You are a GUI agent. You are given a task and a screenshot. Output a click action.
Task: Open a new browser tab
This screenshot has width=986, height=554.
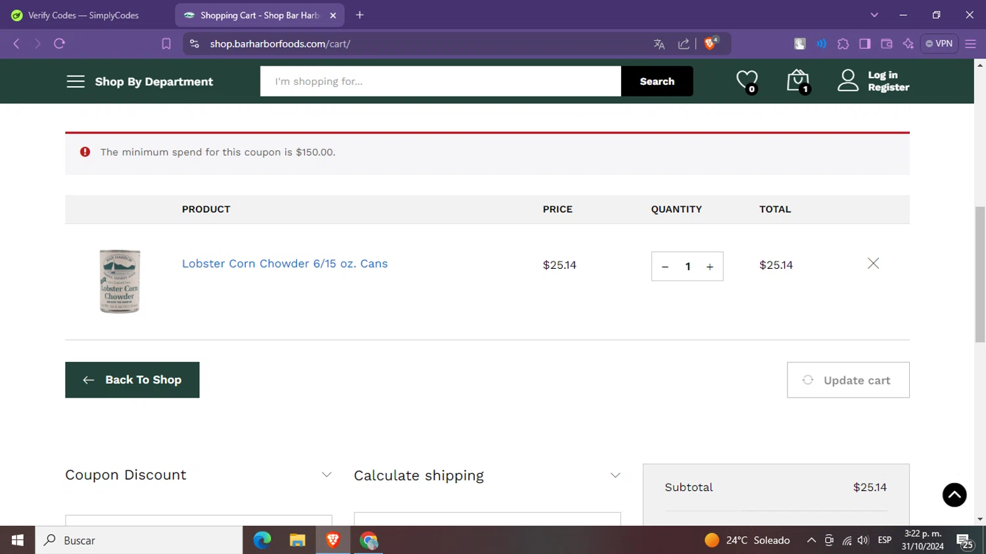tap(360, 15)
